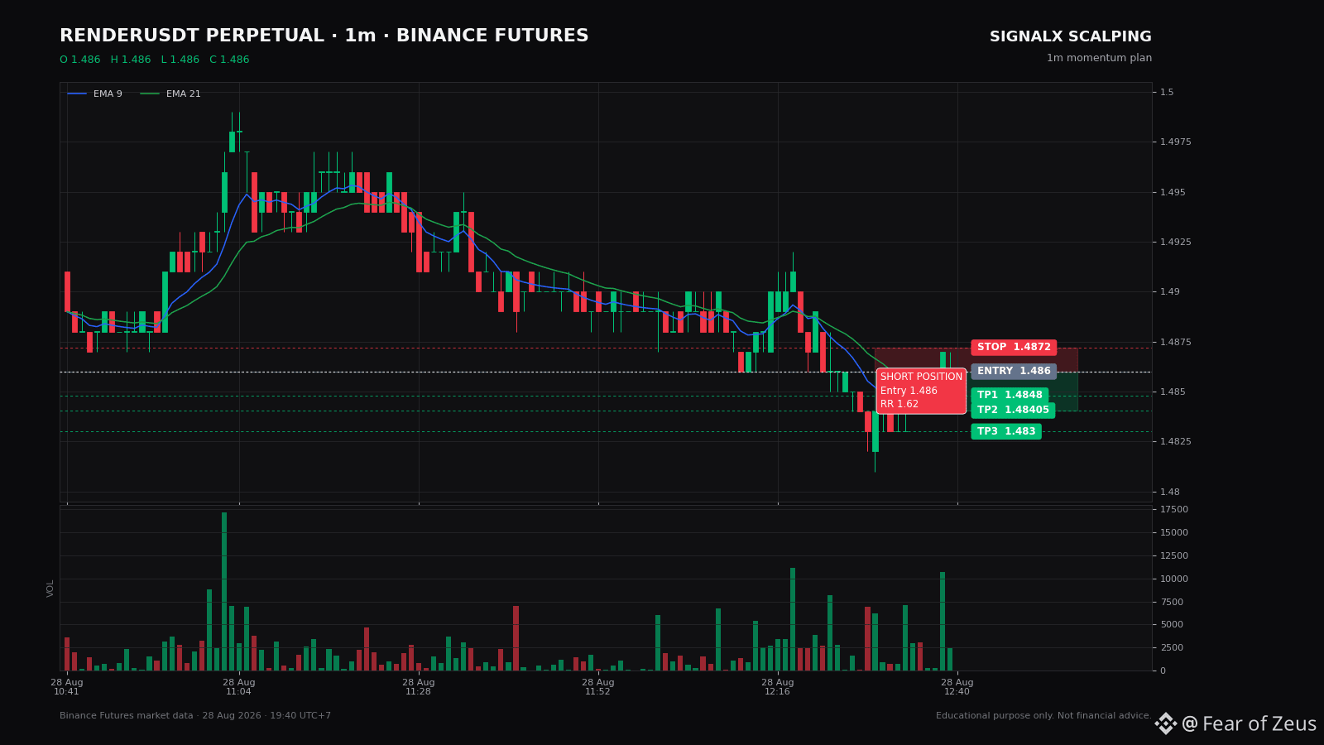Click the 1.4925 price axis label
This screenshot has width=1324, height=745.
[1176, 243]
